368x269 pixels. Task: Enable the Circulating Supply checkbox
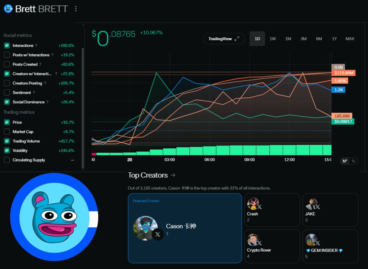(7, 160)
